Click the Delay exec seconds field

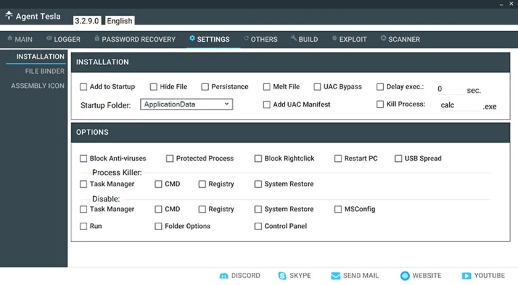coord(450,90)
